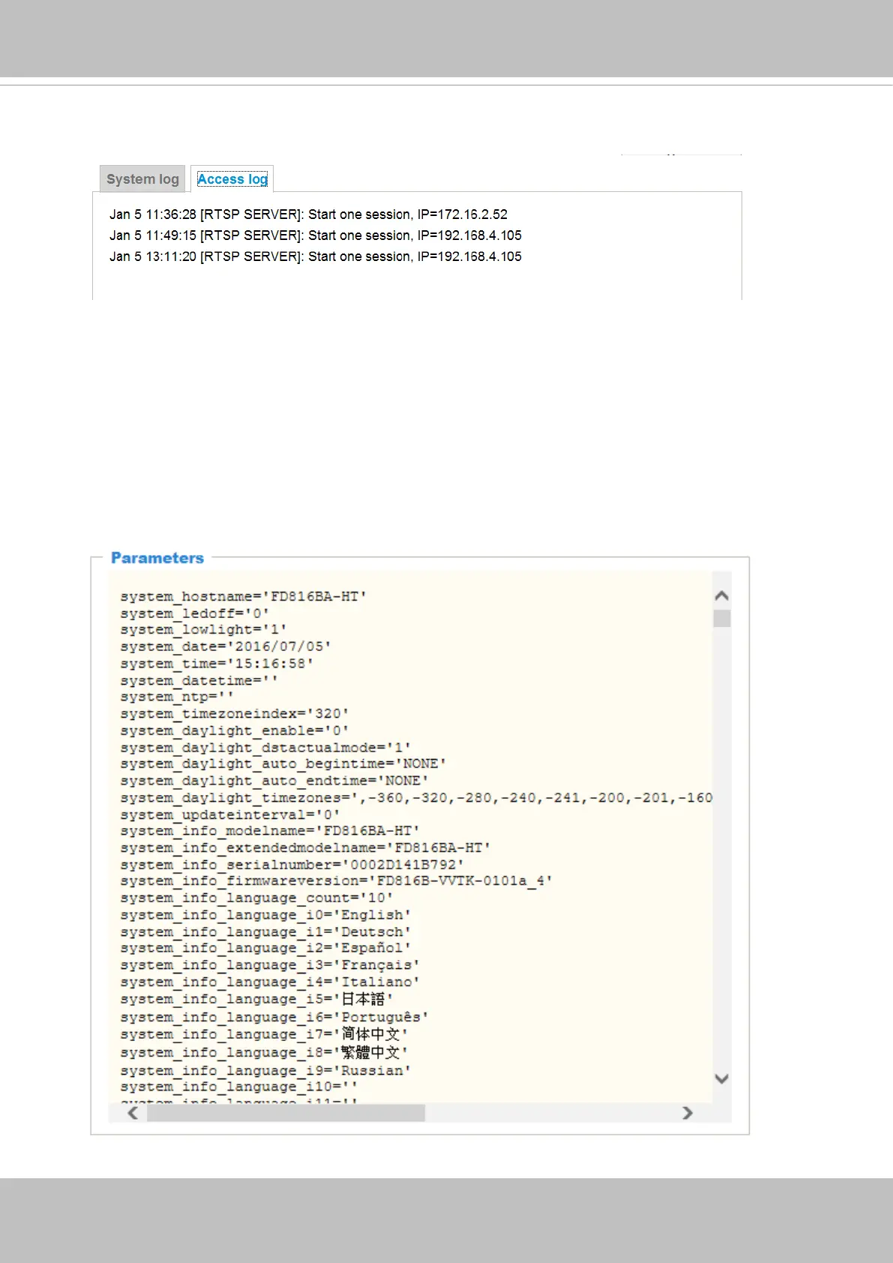Select the Jan 5 11:49:15 log entry
Screen dimensions: 893x1263
(x=316, y=235)
